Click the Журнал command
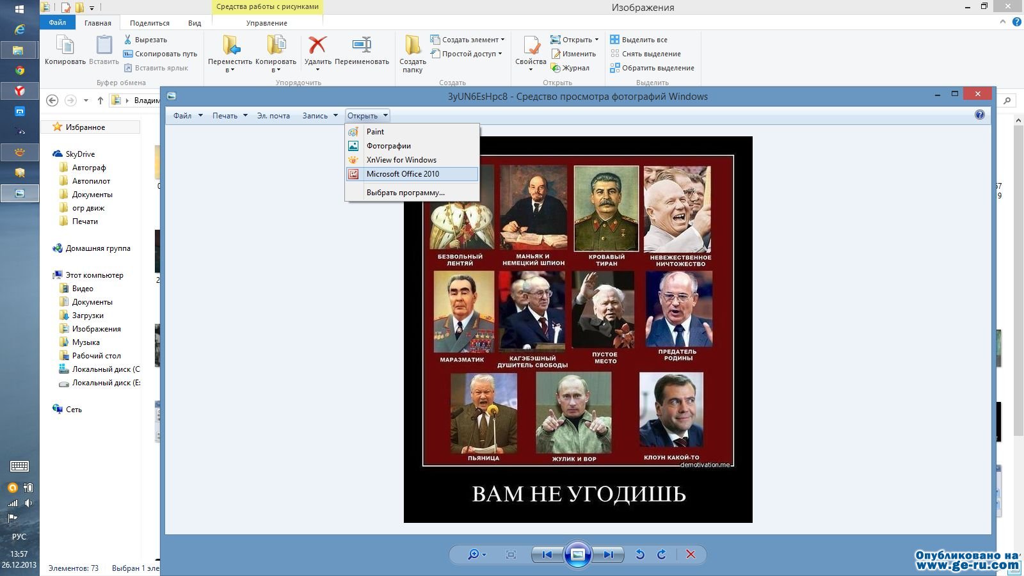Screen dimensions: 1024x576 click(x=570, y=68)
